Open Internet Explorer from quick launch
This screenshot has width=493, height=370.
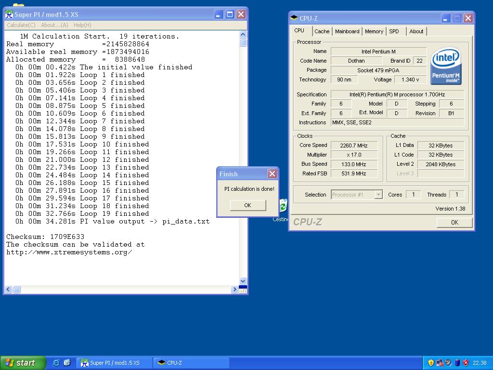(x=56, y=363)
